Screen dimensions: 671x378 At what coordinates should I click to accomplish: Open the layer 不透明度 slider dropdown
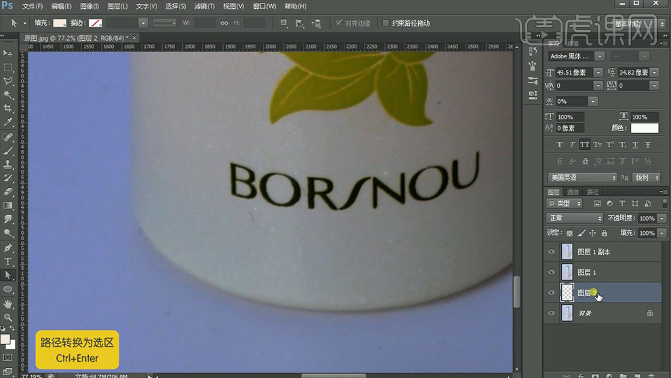[x=662, y=218]
